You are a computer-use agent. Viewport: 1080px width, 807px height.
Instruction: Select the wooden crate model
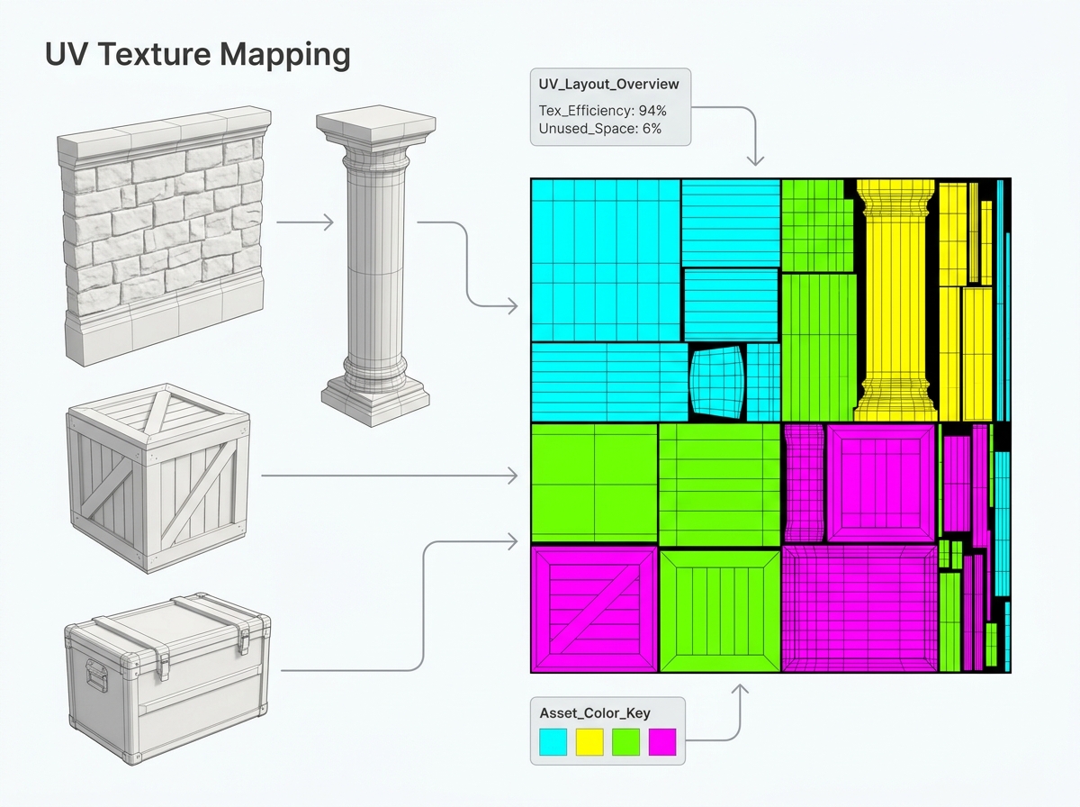(159, 478)
